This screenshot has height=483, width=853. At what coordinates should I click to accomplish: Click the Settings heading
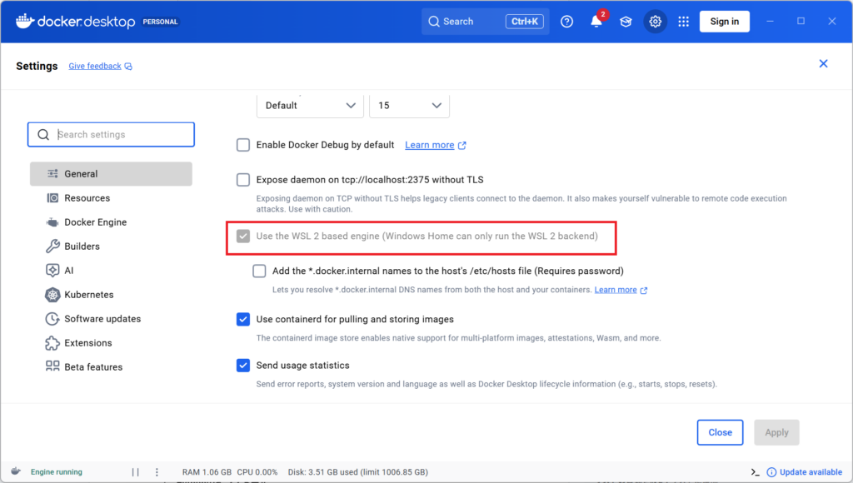click(37, 66)
